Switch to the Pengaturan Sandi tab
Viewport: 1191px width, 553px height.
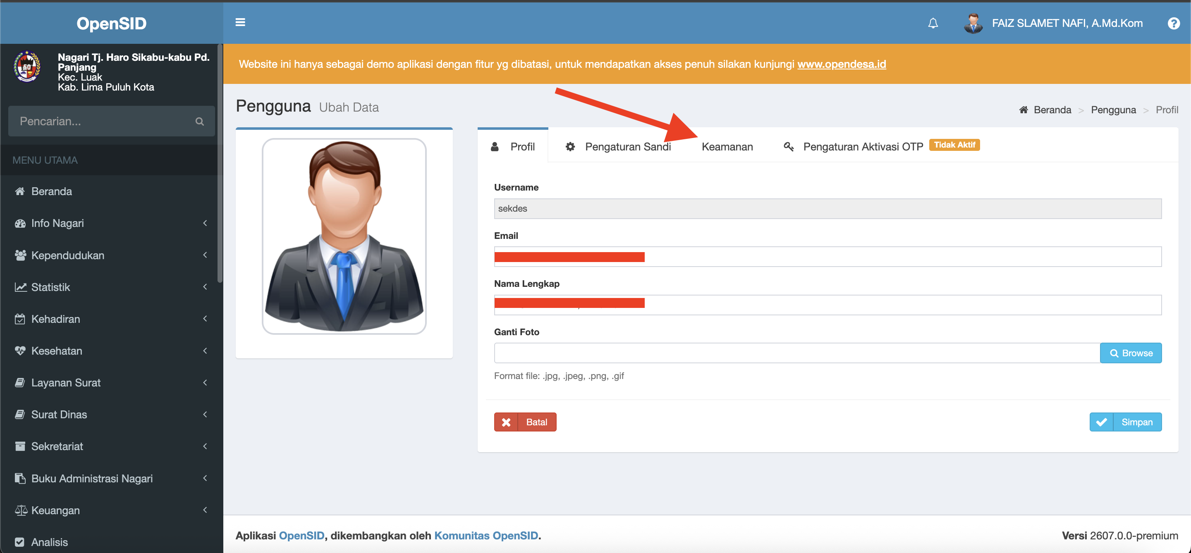pos(618,146)
